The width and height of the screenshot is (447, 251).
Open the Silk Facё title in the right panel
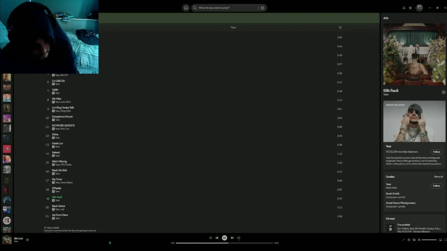point(391,91)
